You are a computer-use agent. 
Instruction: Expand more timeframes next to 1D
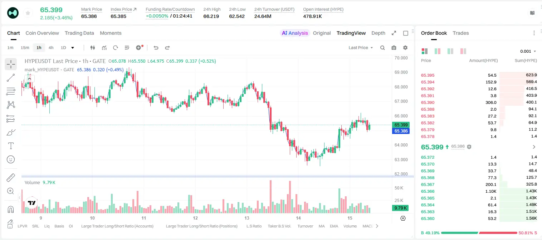point(73,48)
